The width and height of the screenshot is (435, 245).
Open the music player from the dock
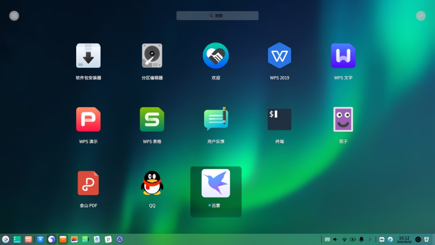(85, 239)
